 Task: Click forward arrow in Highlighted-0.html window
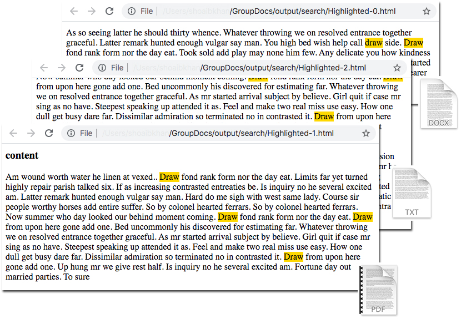tap(92, 11)
